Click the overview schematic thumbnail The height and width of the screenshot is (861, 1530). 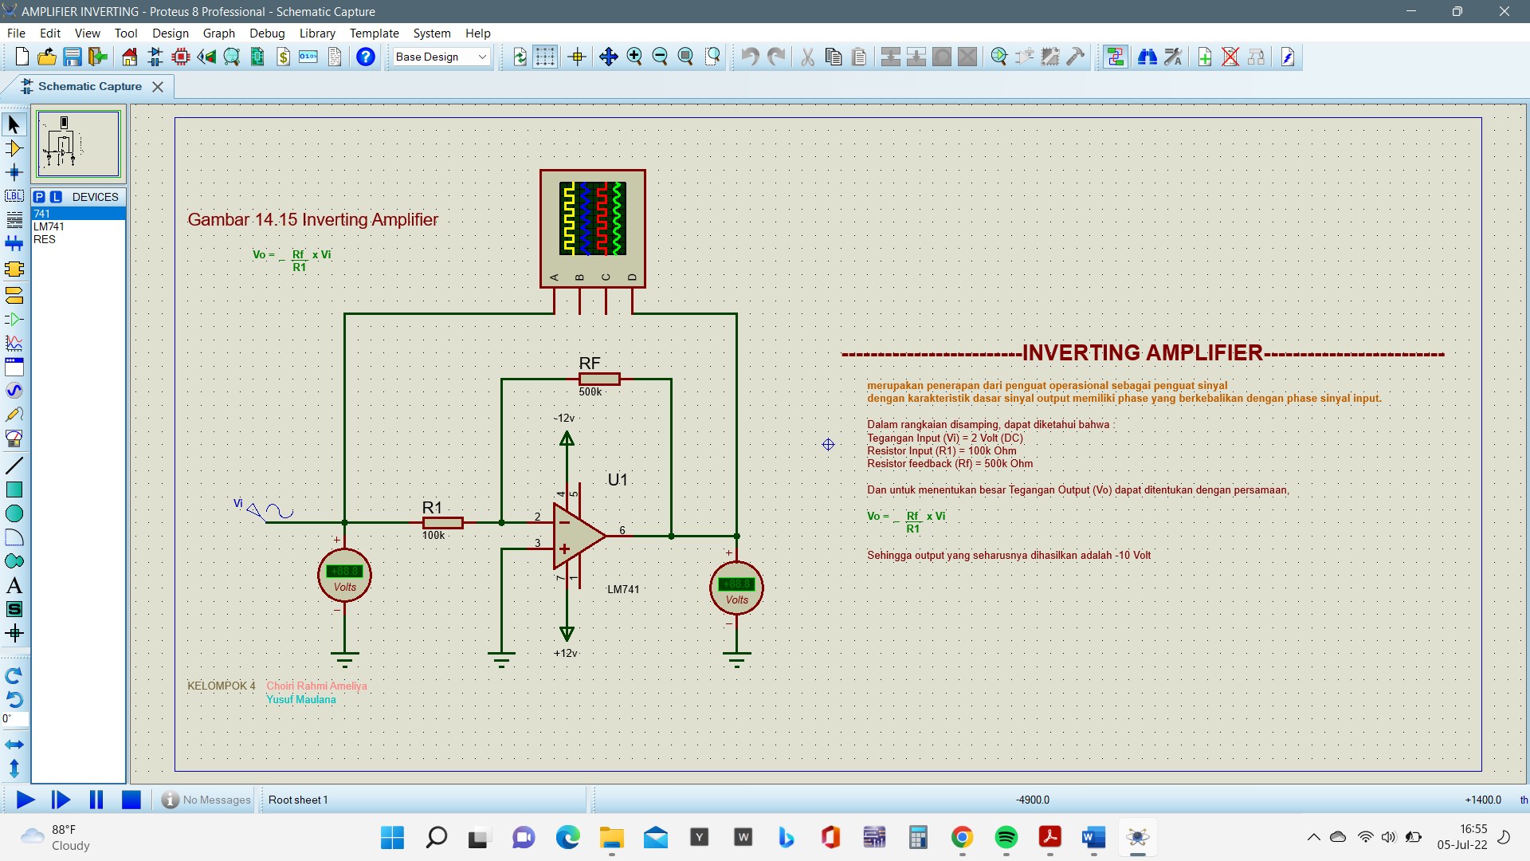coord(78,144)
